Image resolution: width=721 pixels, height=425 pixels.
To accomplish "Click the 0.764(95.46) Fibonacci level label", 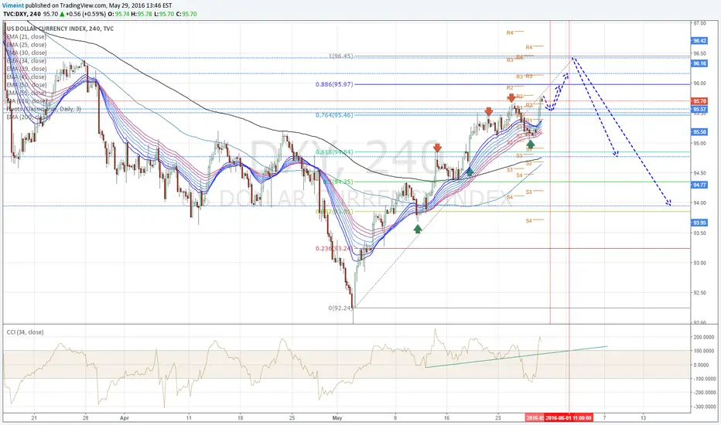I will [334, 115].
